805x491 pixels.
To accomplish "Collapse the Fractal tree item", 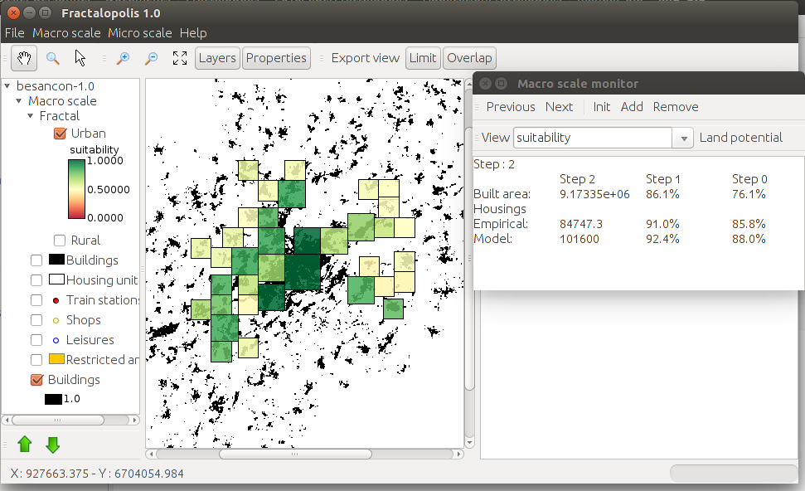I will pyautogui.click(x=31, y=116).
